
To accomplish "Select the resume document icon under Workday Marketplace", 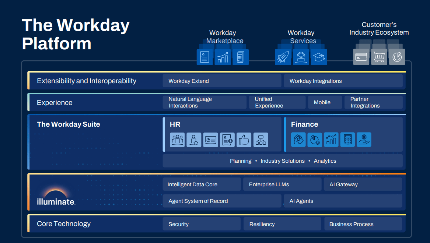I will click(x=204, y=57).
